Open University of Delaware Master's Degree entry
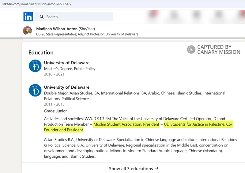The width and height of the screenshot is (245, 173). coord(67,63)
